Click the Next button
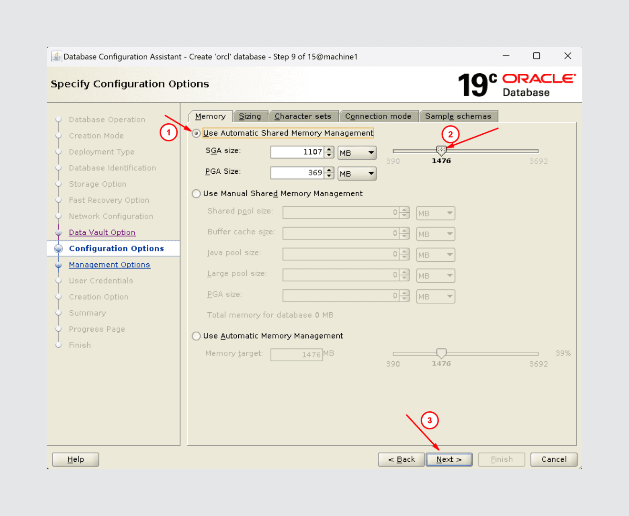 tap(448, 459)
